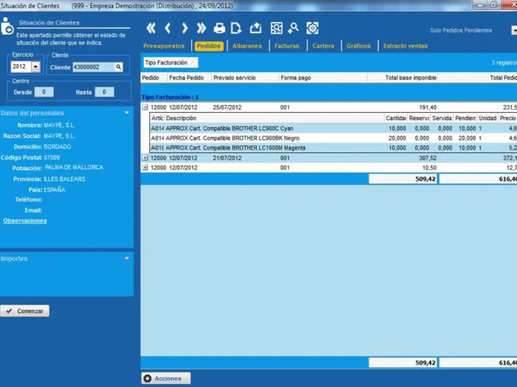Click the Servida sub-table column header
Screen dimensions: 517x387
coord(442,118)
